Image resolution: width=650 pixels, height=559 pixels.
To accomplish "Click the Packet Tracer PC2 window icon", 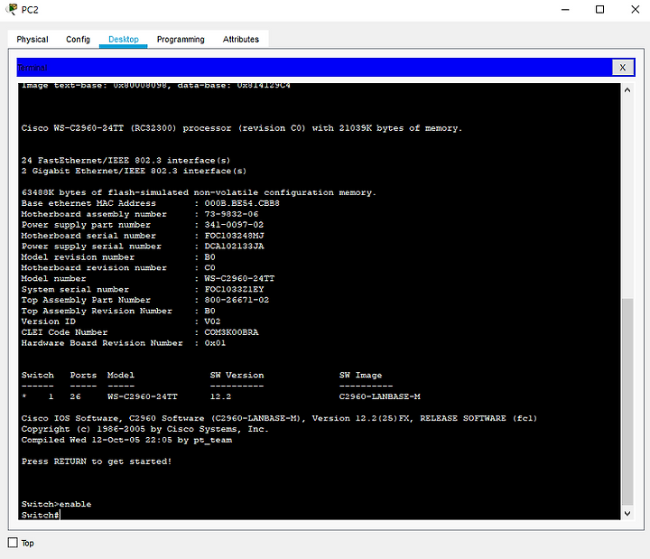I will (x=11, y=9).
